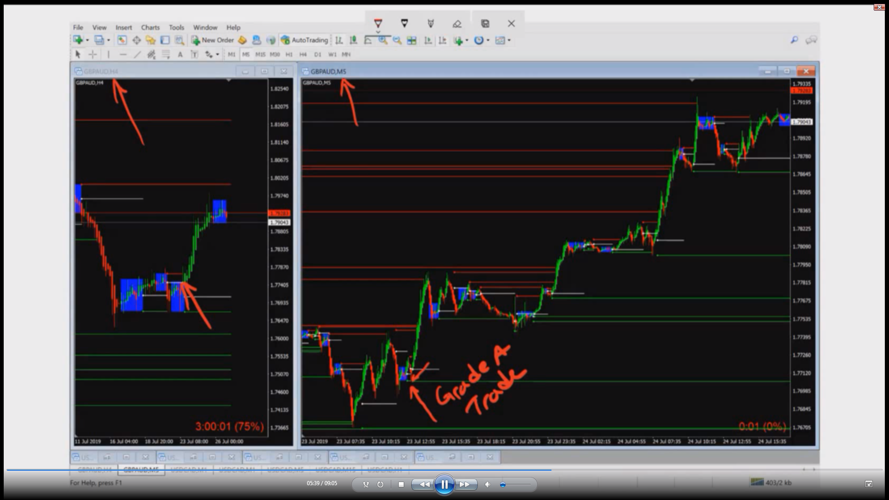The height and width of the screenshot is (500, 889).
Task: Adjust the media player volume slider
Action: [503, 485]
